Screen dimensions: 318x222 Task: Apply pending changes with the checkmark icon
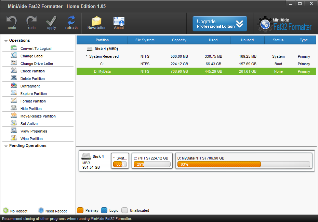coord(51,20)
